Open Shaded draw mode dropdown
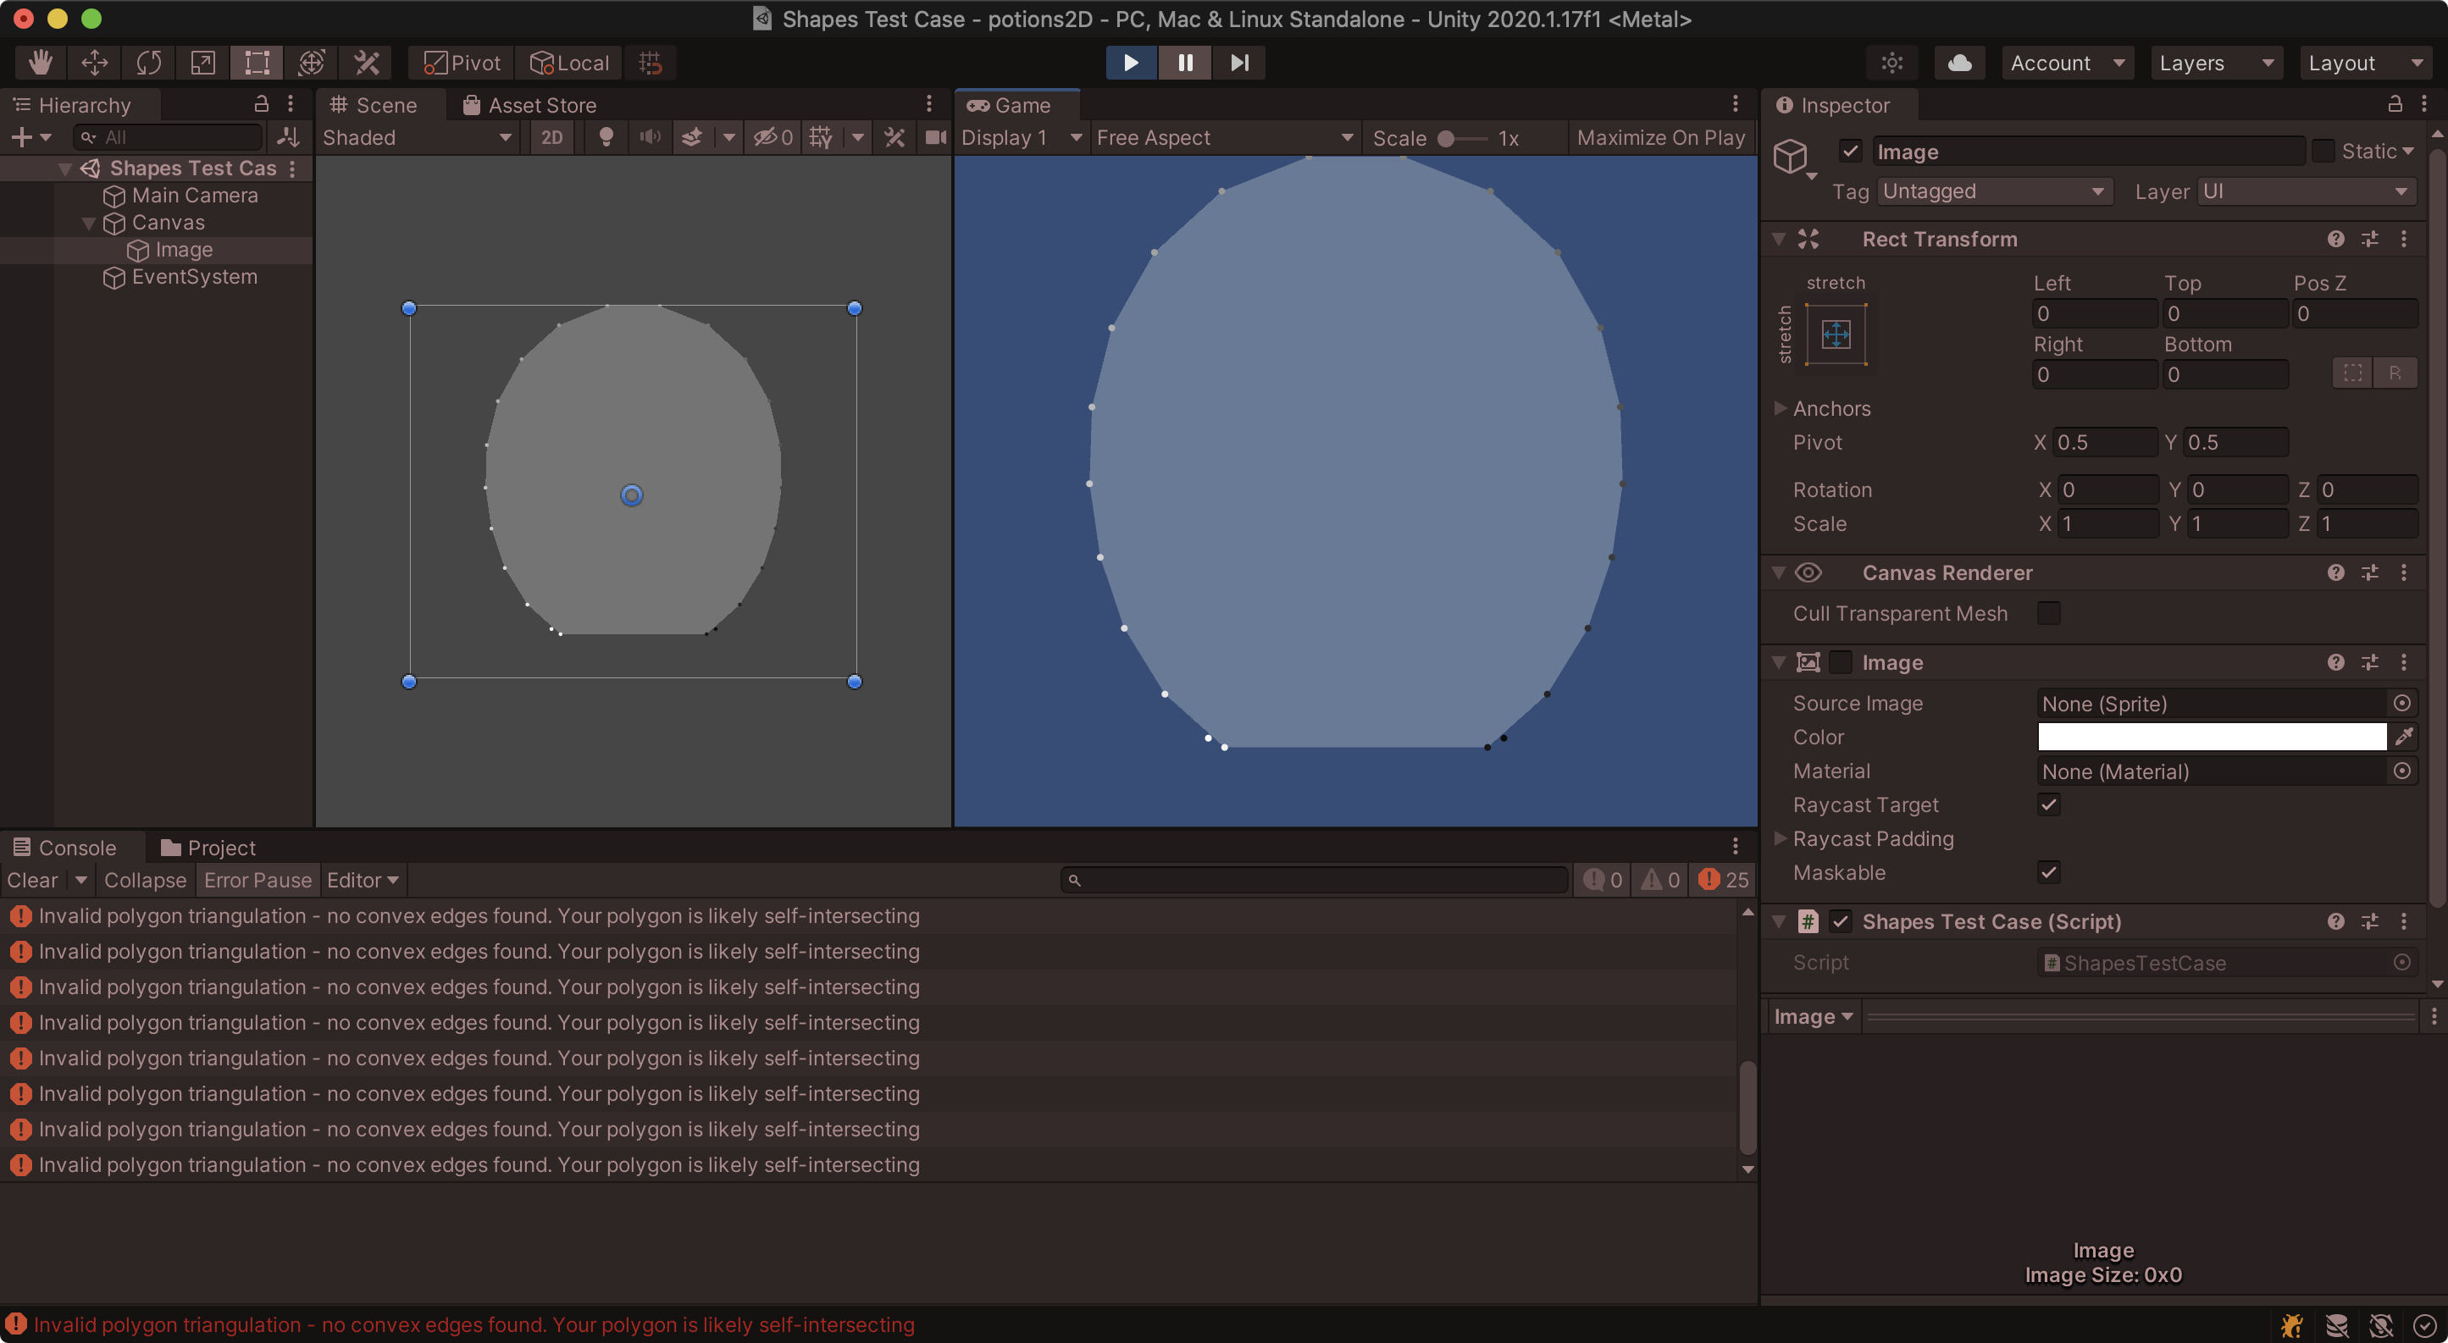Viewport: 2448px width, 1343px height. 418,138
